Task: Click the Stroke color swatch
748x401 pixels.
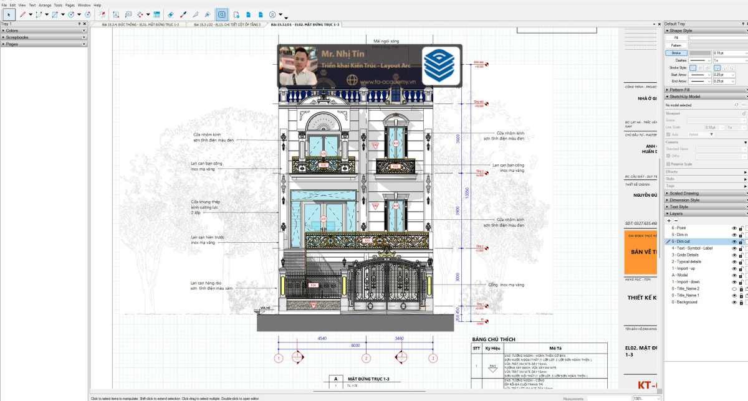Action: [700, 53]
